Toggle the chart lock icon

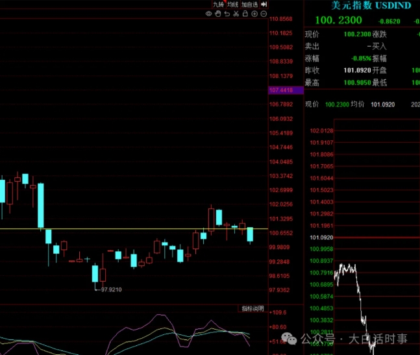pyautogui.click(x=245, y=14)
